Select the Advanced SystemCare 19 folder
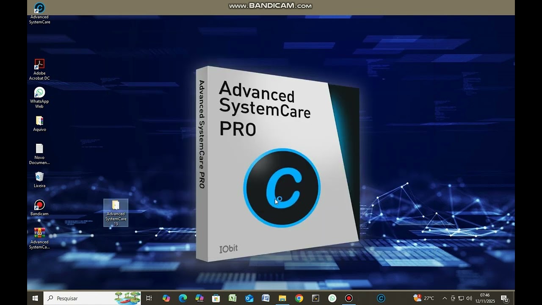Image resolution: width=542 pixels, height=305 pixels. tap(116, 213)
